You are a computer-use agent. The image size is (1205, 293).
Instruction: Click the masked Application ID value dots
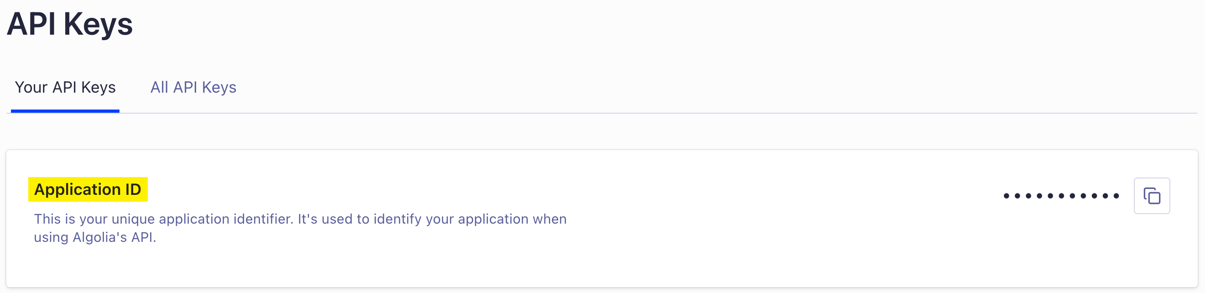click(x=1061, y=196)
